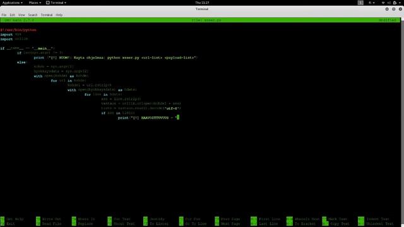Open the File menu
The width and height of the screenshot is (404, 227).
pos(4,15)
